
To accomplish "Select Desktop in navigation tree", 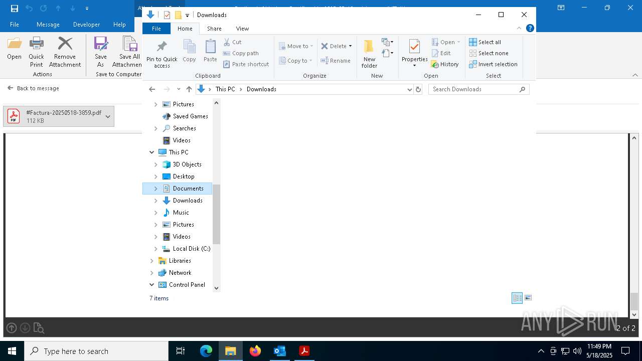I will coord(184,176).
